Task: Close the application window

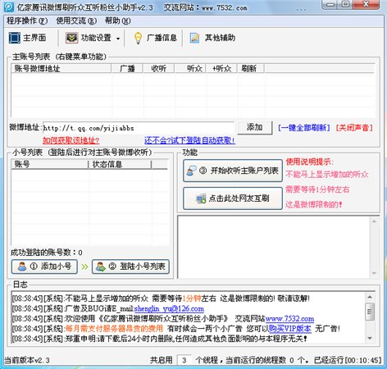Action: 367,5
